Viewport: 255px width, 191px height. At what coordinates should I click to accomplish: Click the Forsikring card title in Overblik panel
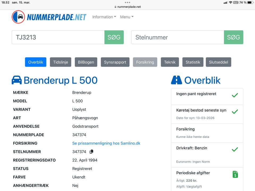[185, 129]
